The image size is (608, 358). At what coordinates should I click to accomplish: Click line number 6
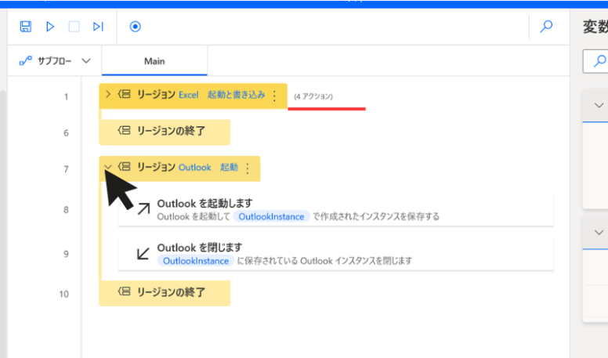[67, 133]
